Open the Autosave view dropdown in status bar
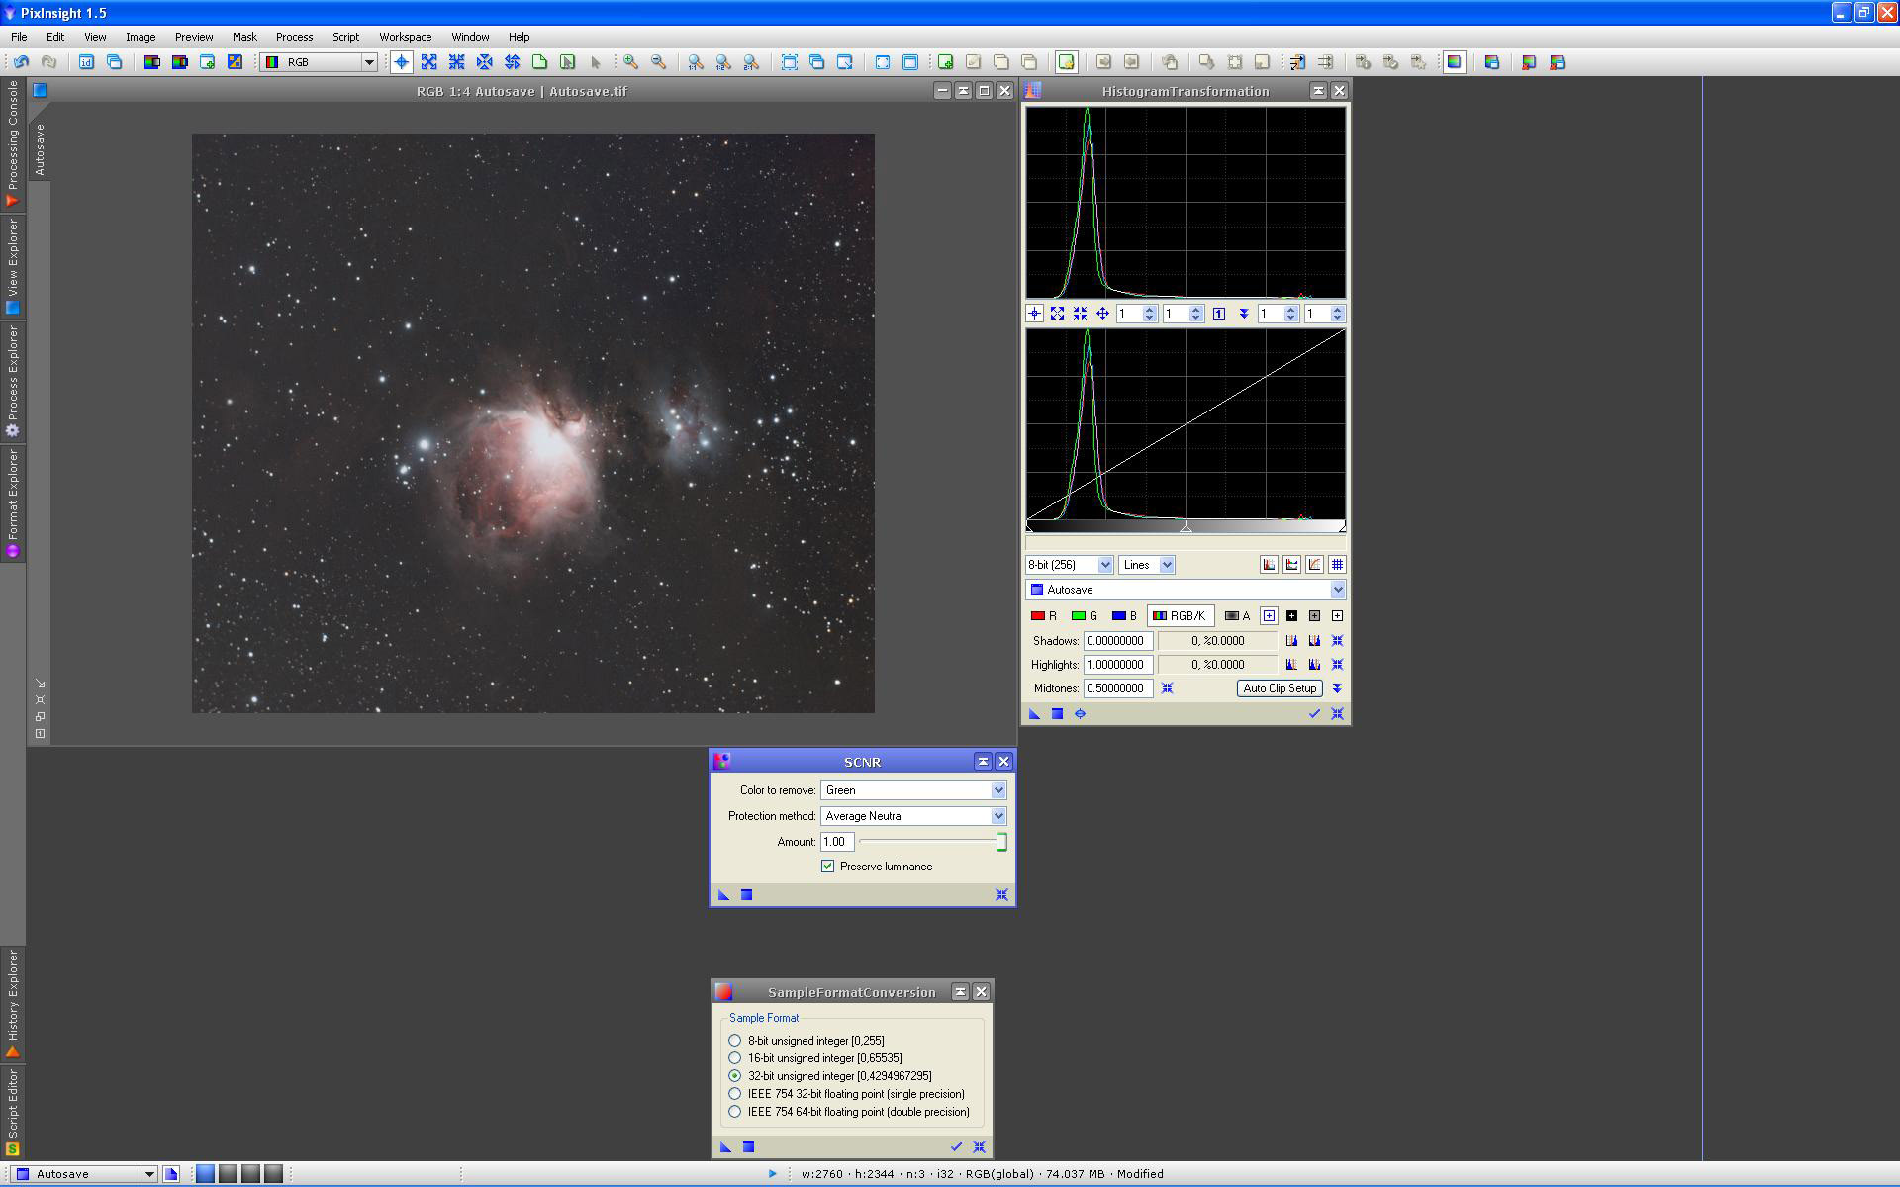The height and width of the screenshot is (1187, 1900). pos(85,1174)
